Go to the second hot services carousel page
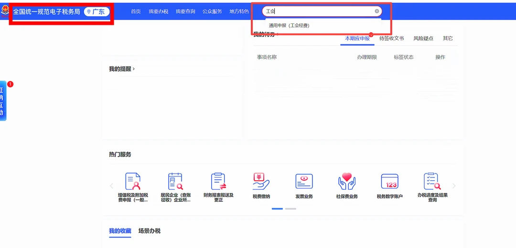Image resolution: width=516 pixels, height=248 pixels. (x=290, y=208)
